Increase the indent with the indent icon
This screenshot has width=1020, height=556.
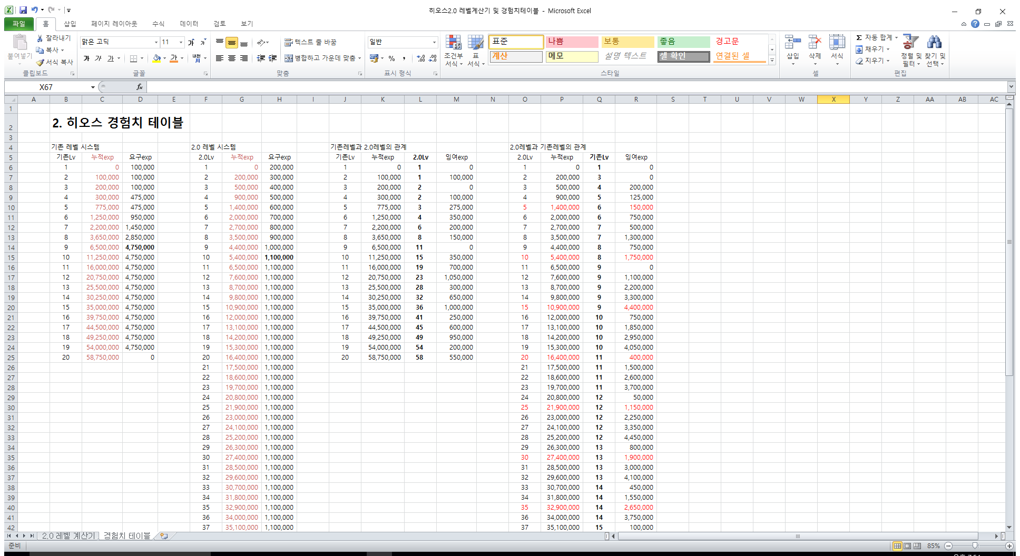[273, 58]
